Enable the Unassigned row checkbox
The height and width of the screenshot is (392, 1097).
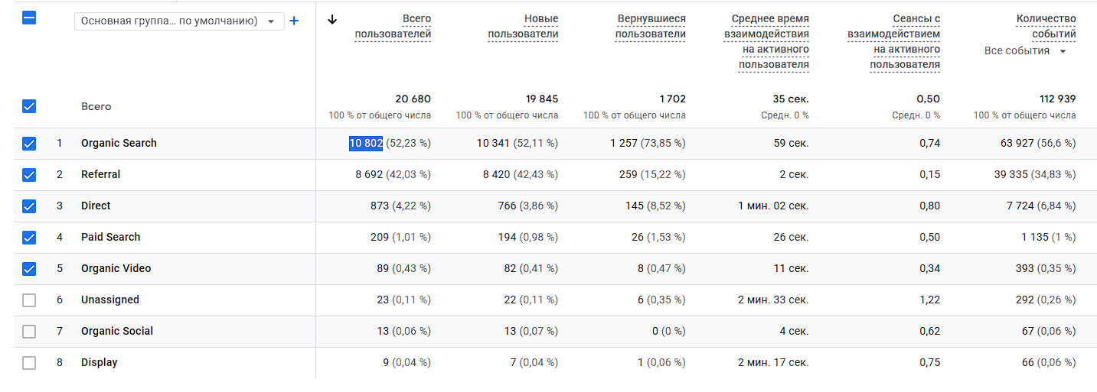point(29,300)
